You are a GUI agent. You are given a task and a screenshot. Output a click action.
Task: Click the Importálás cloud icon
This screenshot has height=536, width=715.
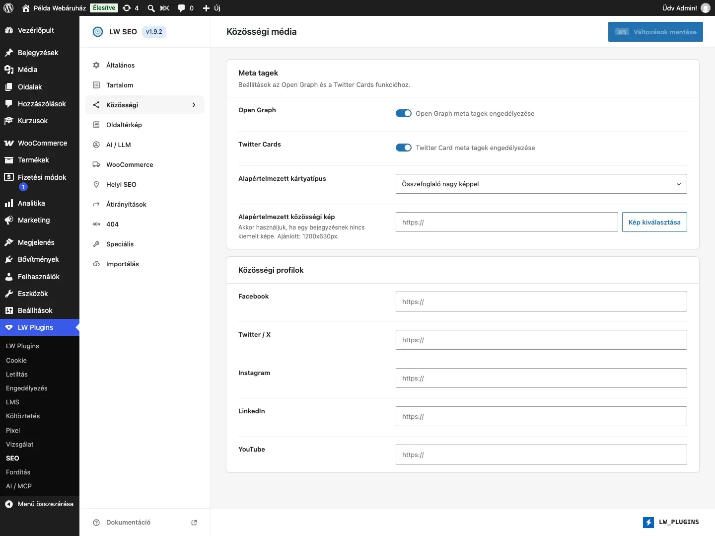click(96, 264)
